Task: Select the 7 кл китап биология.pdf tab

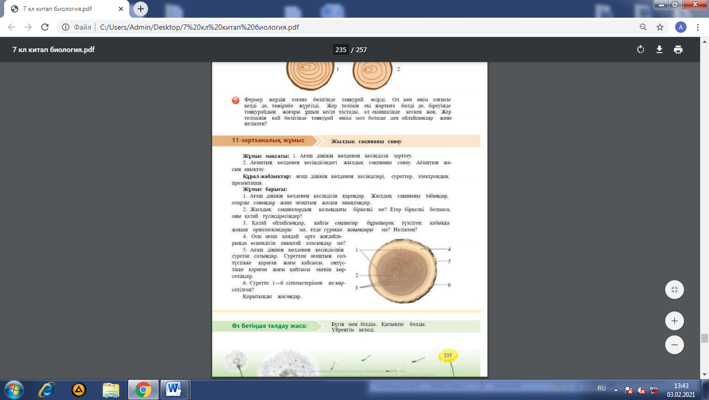Action: point(66,9)
